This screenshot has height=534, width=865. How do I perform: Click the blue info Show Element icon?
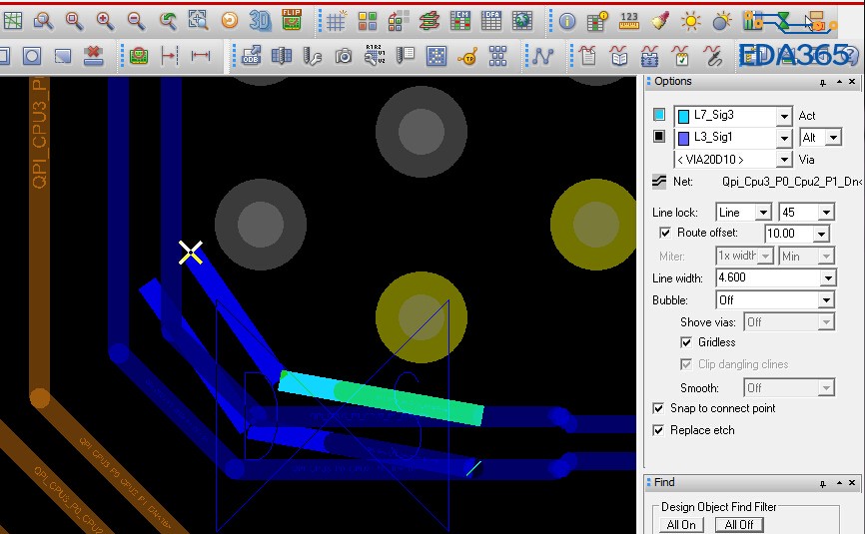click(x=567, y=20)
